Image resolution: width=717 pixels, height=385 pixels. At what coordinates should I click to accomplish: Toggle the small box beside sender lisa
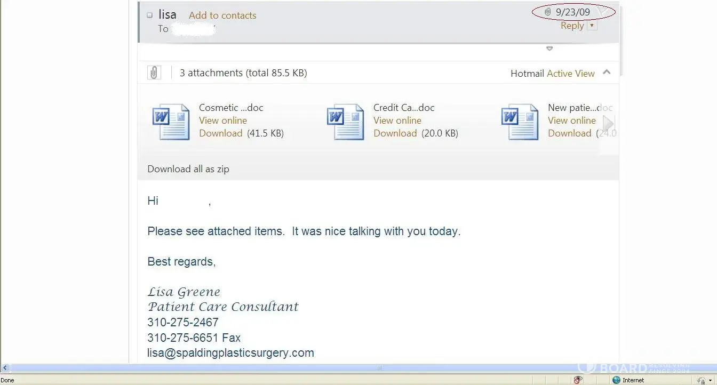coord(150,15)
